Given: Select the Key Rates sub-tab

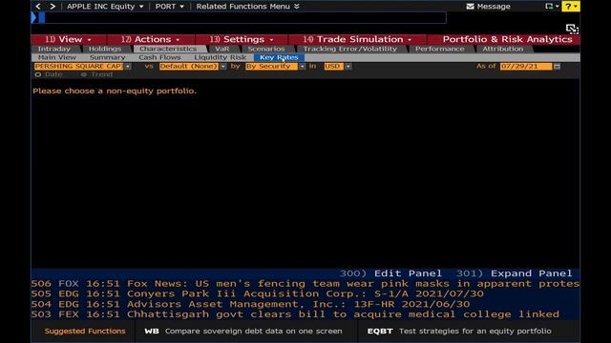Looking at the screenshot, I should (279, 57).
